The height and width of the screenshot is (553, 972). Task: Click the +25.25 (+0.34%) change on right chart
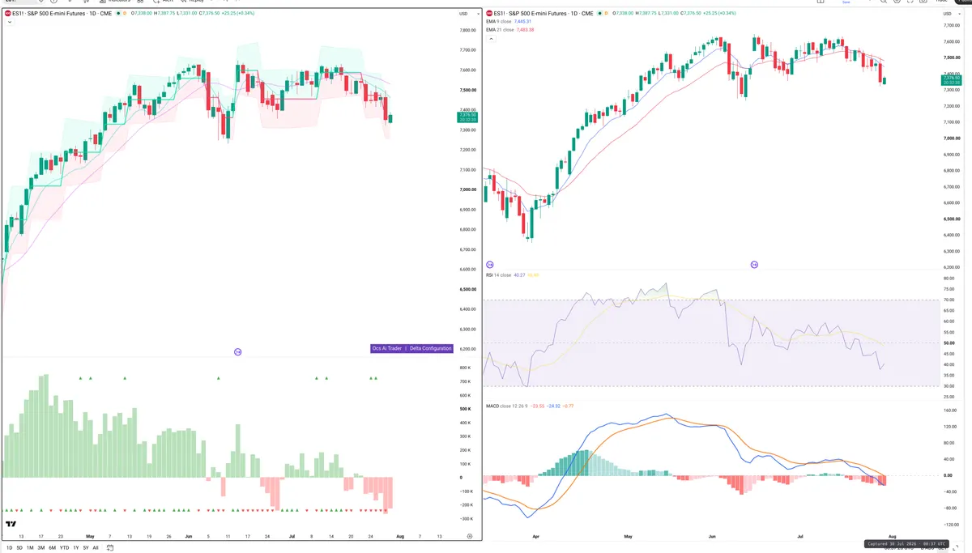coord(719,14)
